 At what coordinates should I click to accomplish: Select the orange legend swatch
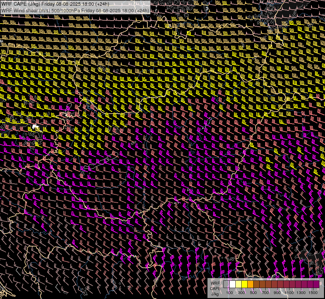click(x=250, y=284)
